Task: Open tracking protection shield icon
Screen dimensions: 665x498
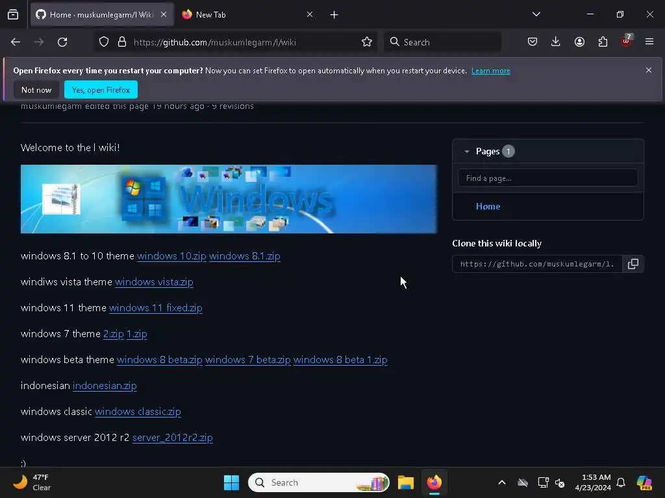Action: click(104, 42)
